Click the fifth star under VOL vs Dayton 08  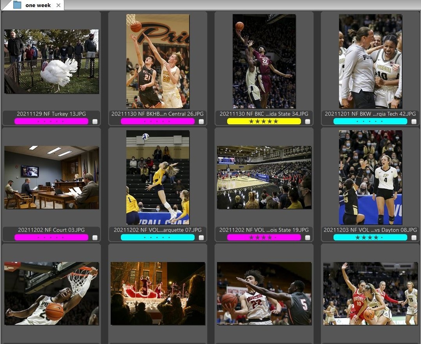click(382, 238)
